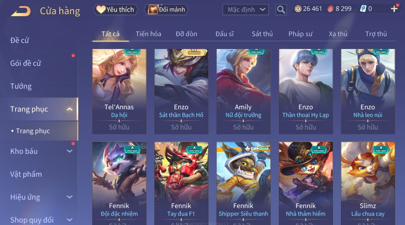Open Fennik Tay đua F1 skin card
The image size is (405, 225).
coord(181,183)
